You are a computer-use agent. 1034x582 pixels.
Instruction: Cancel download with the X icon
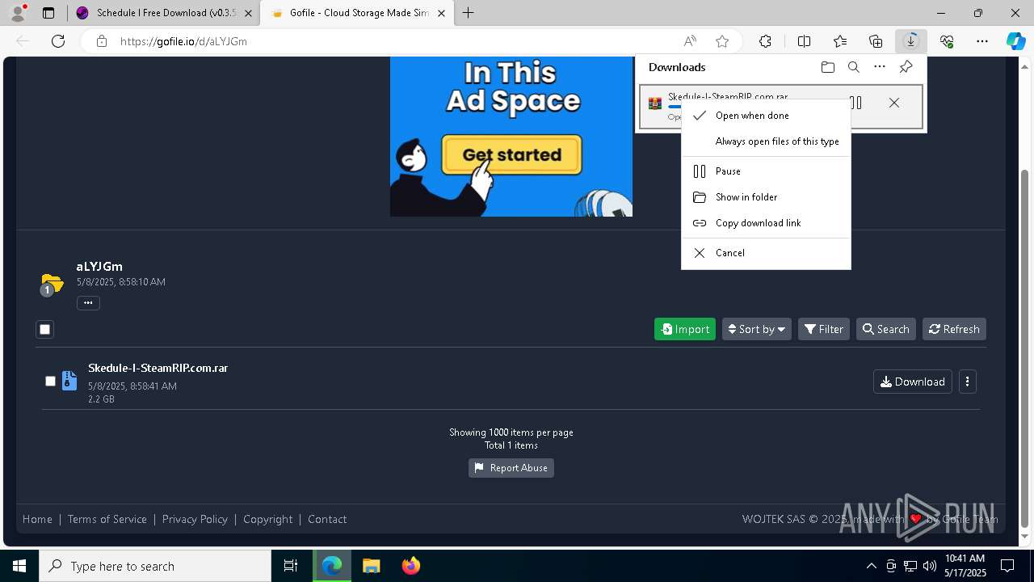tap(893, 103)
